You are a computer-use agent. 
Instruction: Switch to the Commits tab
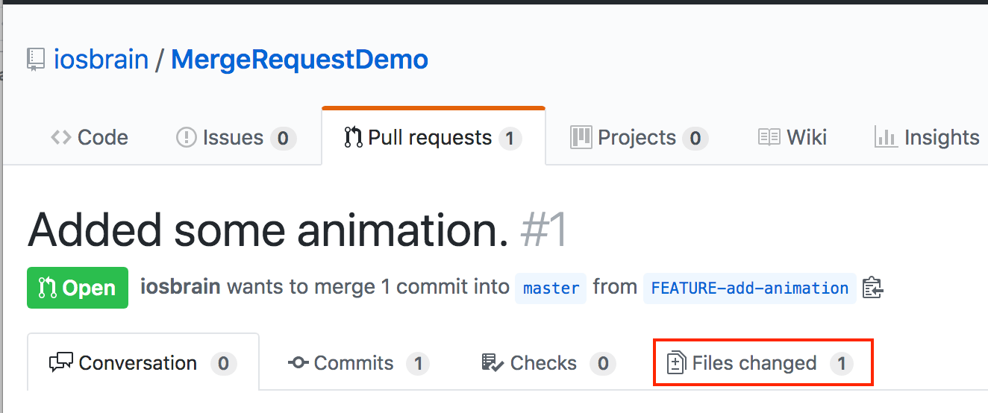pyautogui.click(x=353, y=364)
